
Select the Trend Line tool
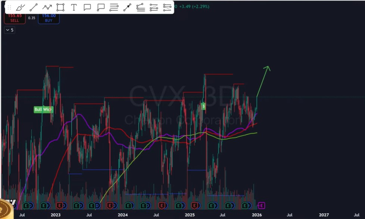[x=34, y=7]
